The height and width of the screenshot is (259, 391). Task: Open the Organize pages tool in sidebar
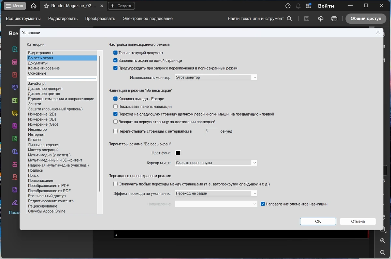(x=15, y=62)
